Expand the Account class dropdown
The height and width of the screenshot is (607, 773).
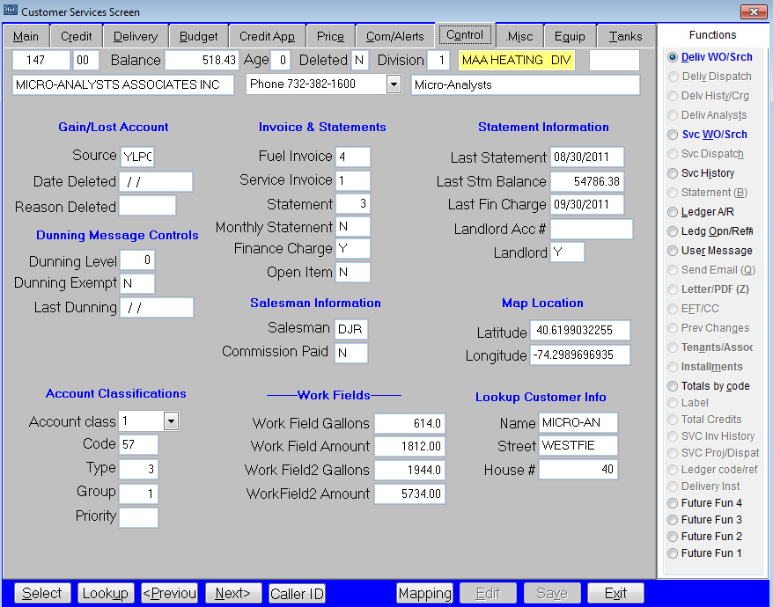tap(171, 421)
